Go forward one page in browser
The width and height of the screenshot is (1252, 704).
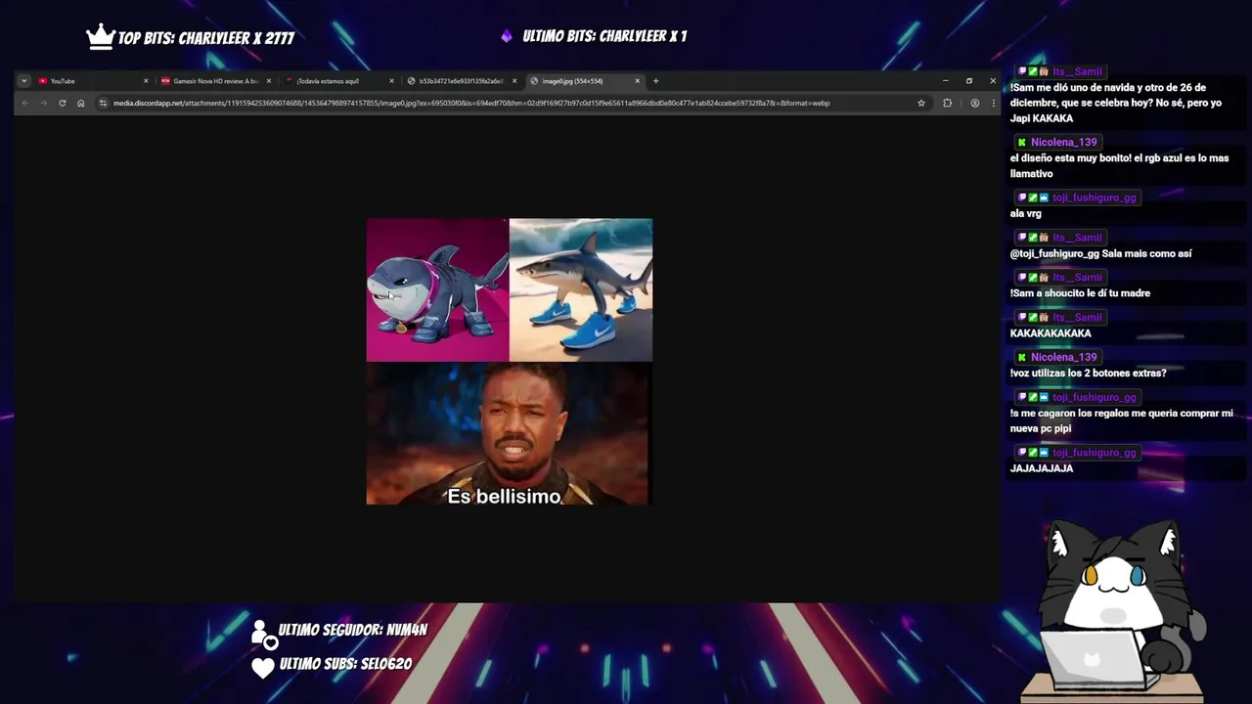tap(44, 103)
